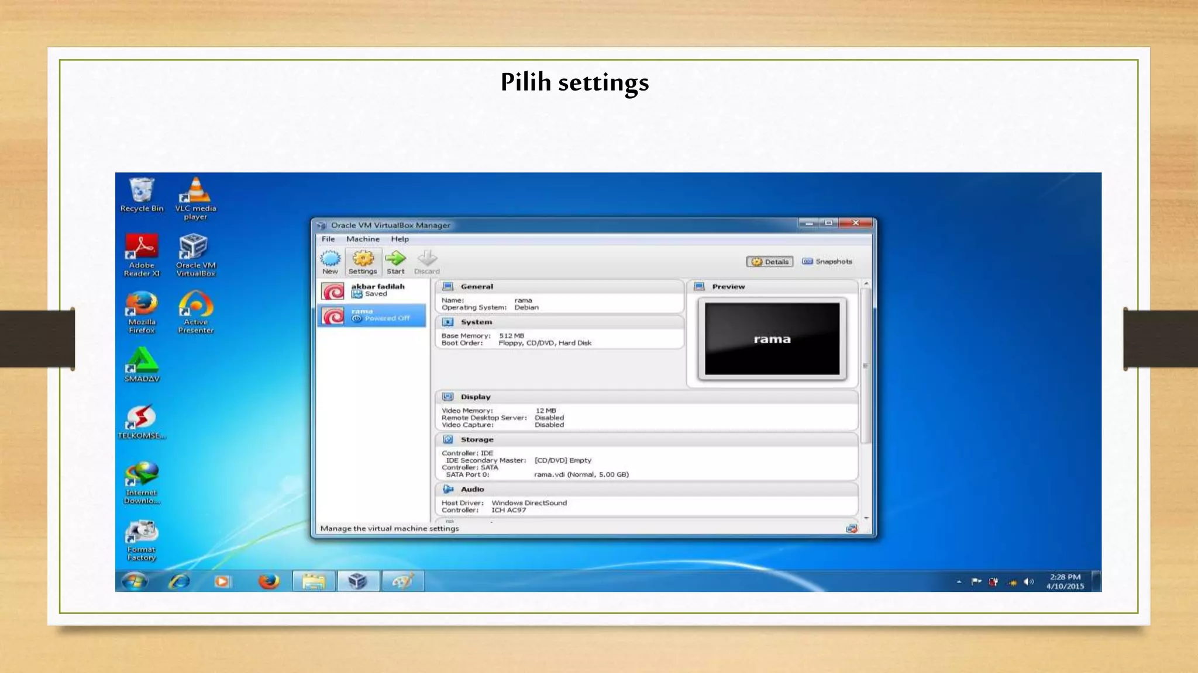
Task: Switch to the Snapshots view
Action: 827,262
